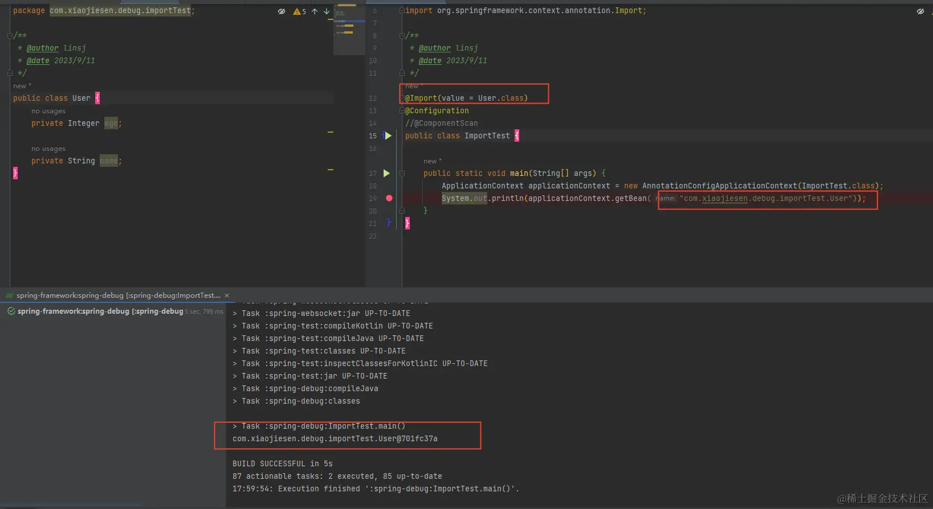Viewport: 933px width, 509px height.
Task: Click the code minimap in User editor
Action: click(349, 30)
